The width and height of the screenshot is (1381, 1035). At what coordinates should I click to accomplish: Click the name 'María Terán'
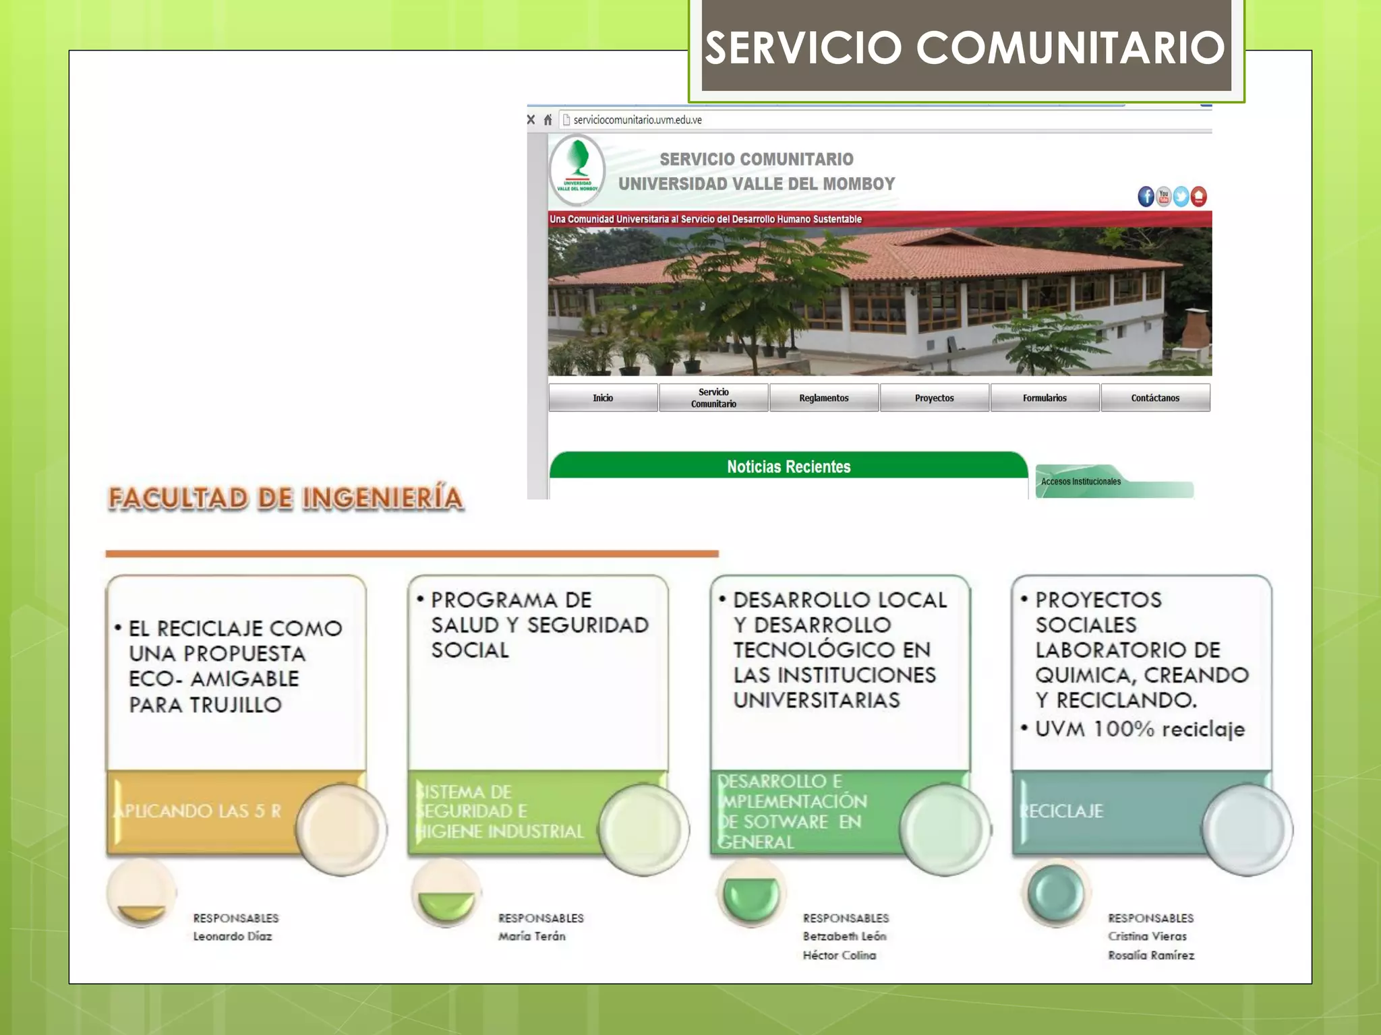coord(532,936)
